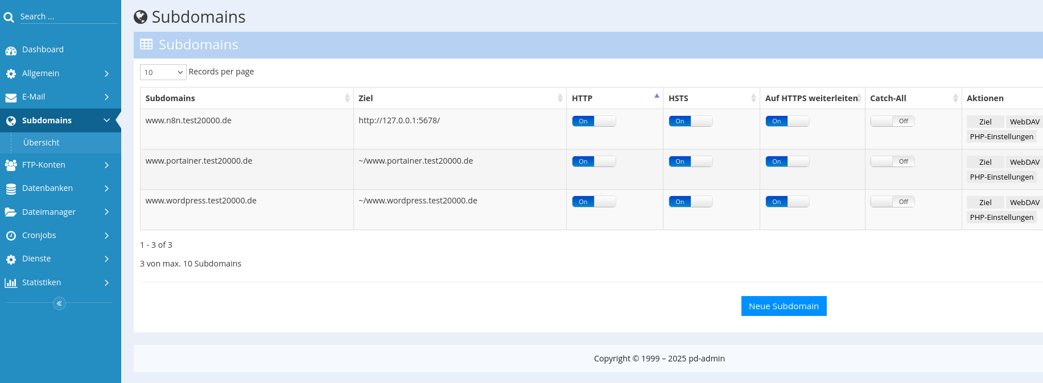
Task: Enable Catch-All for www.wordpress.test20000.de
Action: (x=892, y=202)
